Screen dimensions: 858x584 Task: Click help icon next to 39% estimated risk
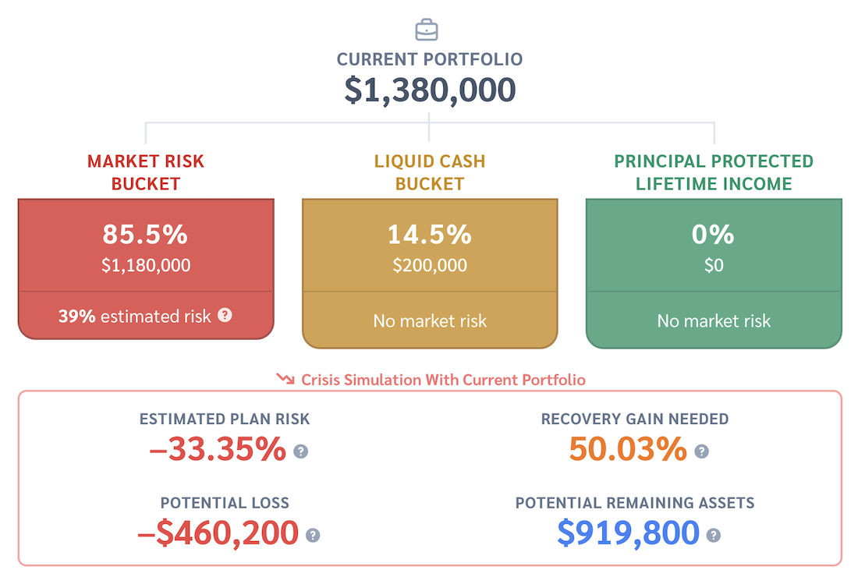225,316
